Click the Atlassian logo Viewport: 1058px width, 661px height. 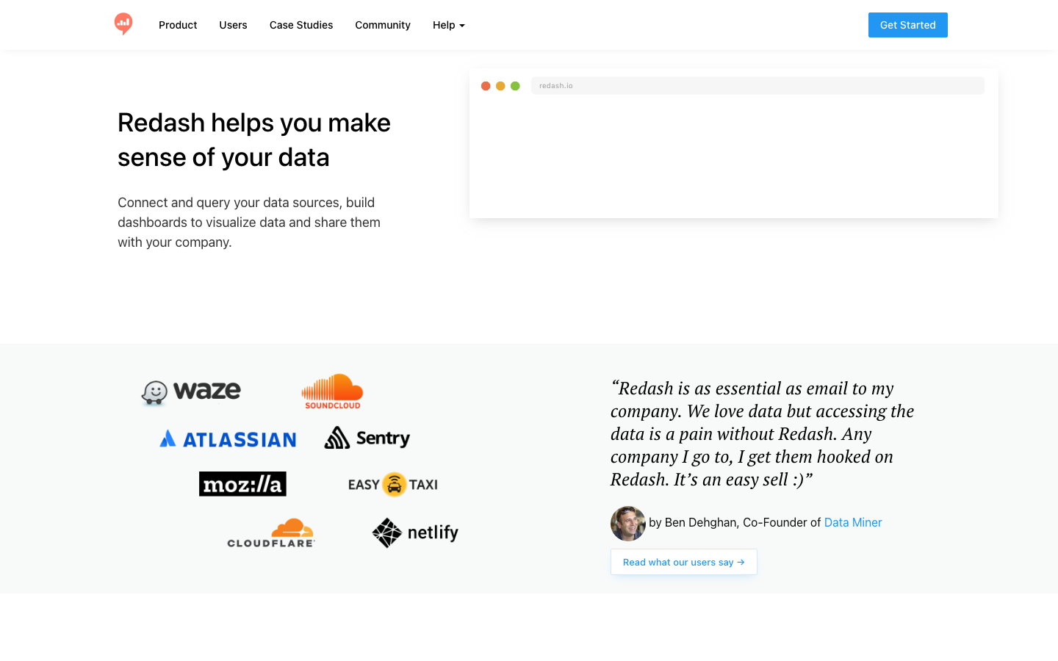228,439
